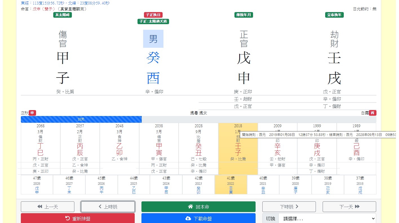Select year 2018 戊戌 at age 37
This screenshot has width=399, height=223.
click(360, 185)
